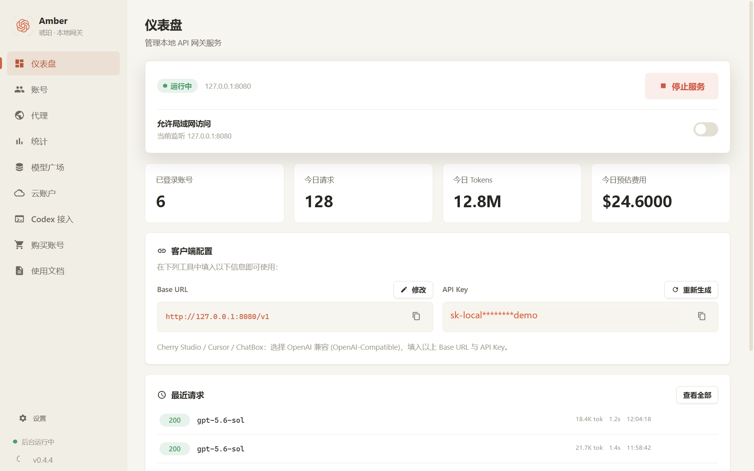Click 查看全部 recent requests button

click(x=697, y=395)
